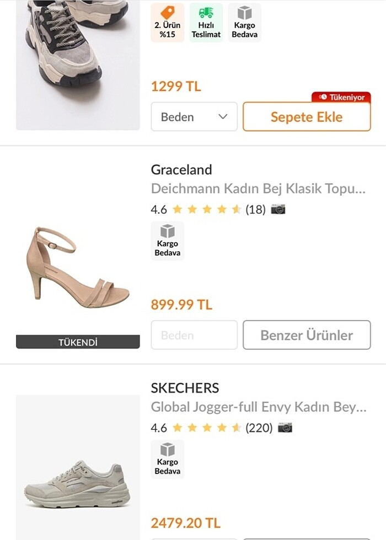
Task: Select the SKECHERS brand heading
Action: point(186,388)
